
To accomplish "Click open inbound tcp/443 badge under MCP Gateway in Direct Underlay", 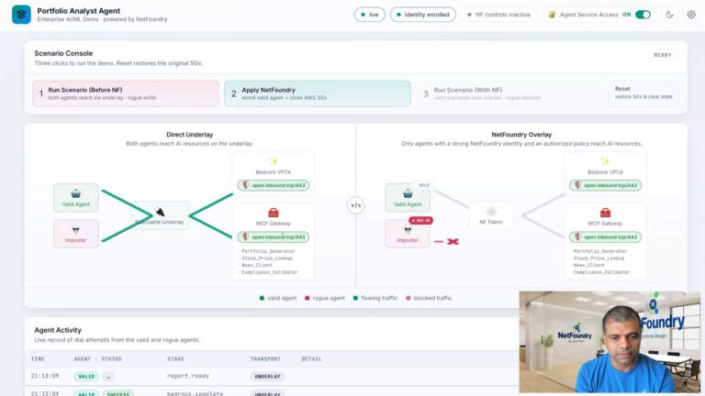I will pyautogui.click(x=274, y=236).
